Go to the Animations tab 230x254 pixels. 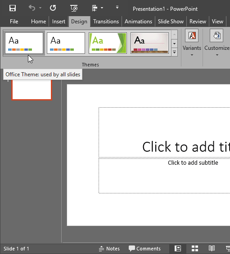pyautogui.click(x=138, y=22)
